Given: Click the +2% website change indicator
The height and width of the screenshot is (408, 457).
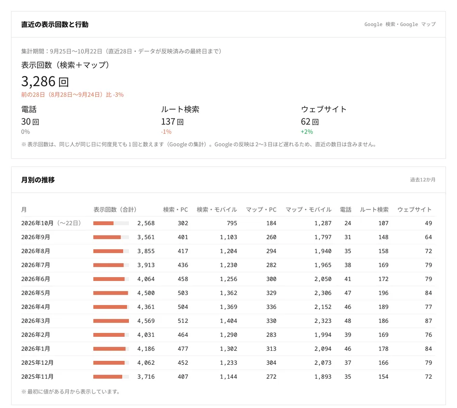Looking at the screenshot, I should pos(306,132).
